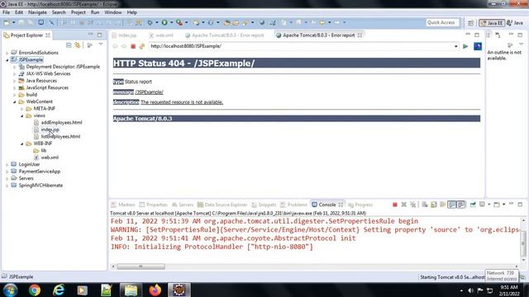Refresh the internal browser page

point(141,46)
